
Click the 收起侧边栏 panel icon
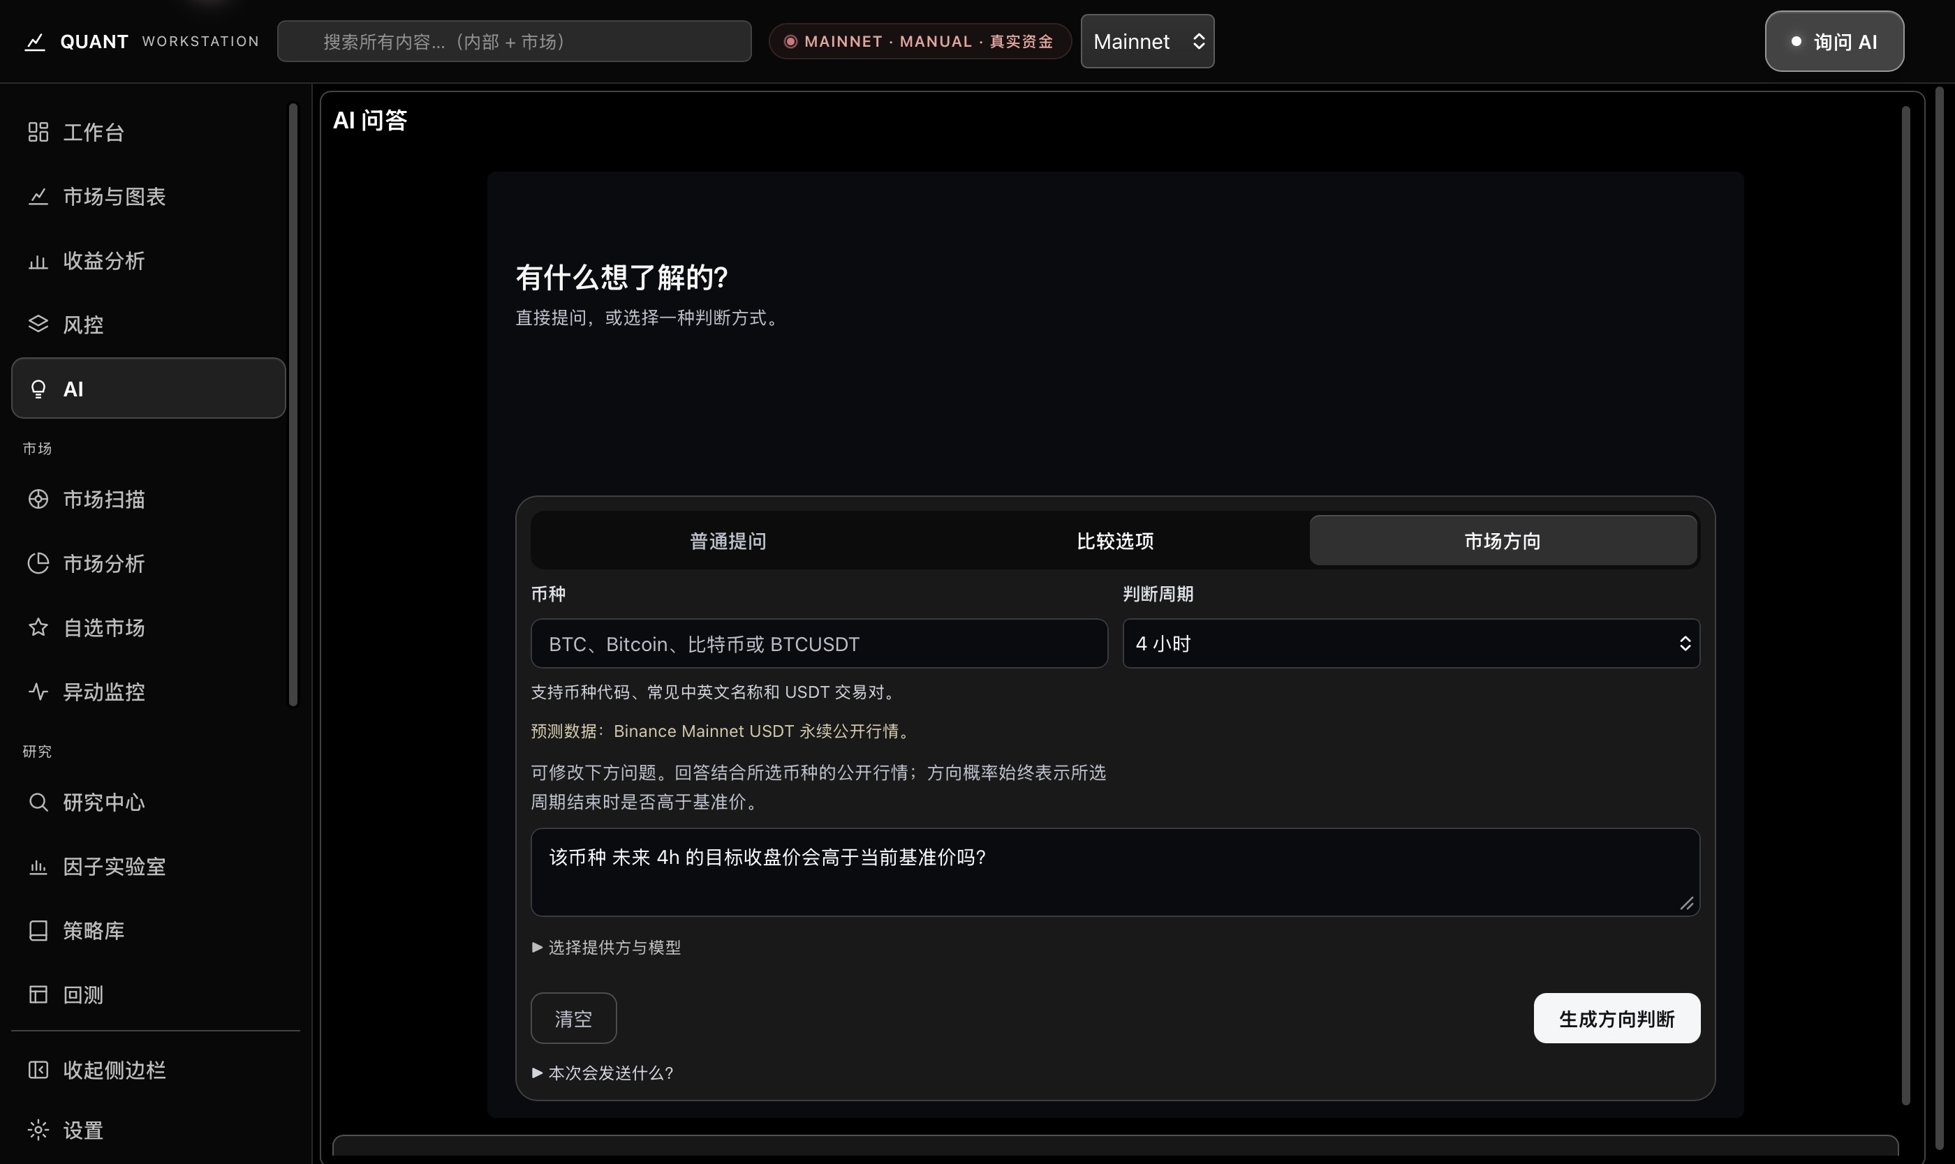[x=38, y=1070]
